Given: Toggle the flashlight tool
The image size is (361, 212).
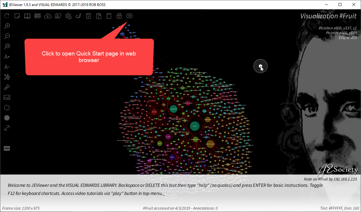Looking at the screenshot, I should tap(7, 87).
